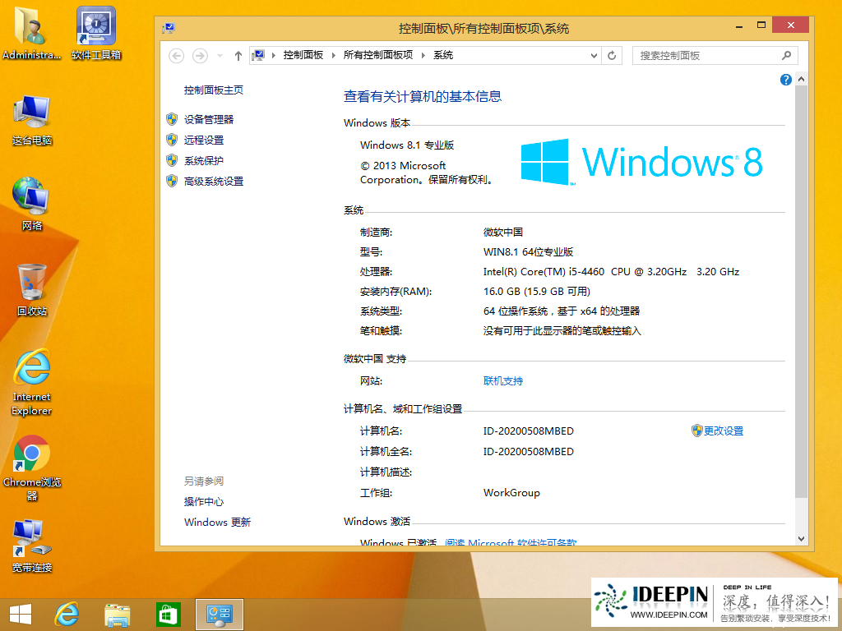Select the Chrome浏览器 desktop icon
This screenshot has width=842, height=631.
[32, 467]
